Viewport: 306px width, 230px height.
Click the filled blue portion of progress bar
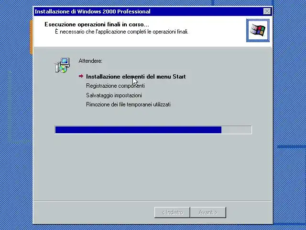(x=138, y=130)
